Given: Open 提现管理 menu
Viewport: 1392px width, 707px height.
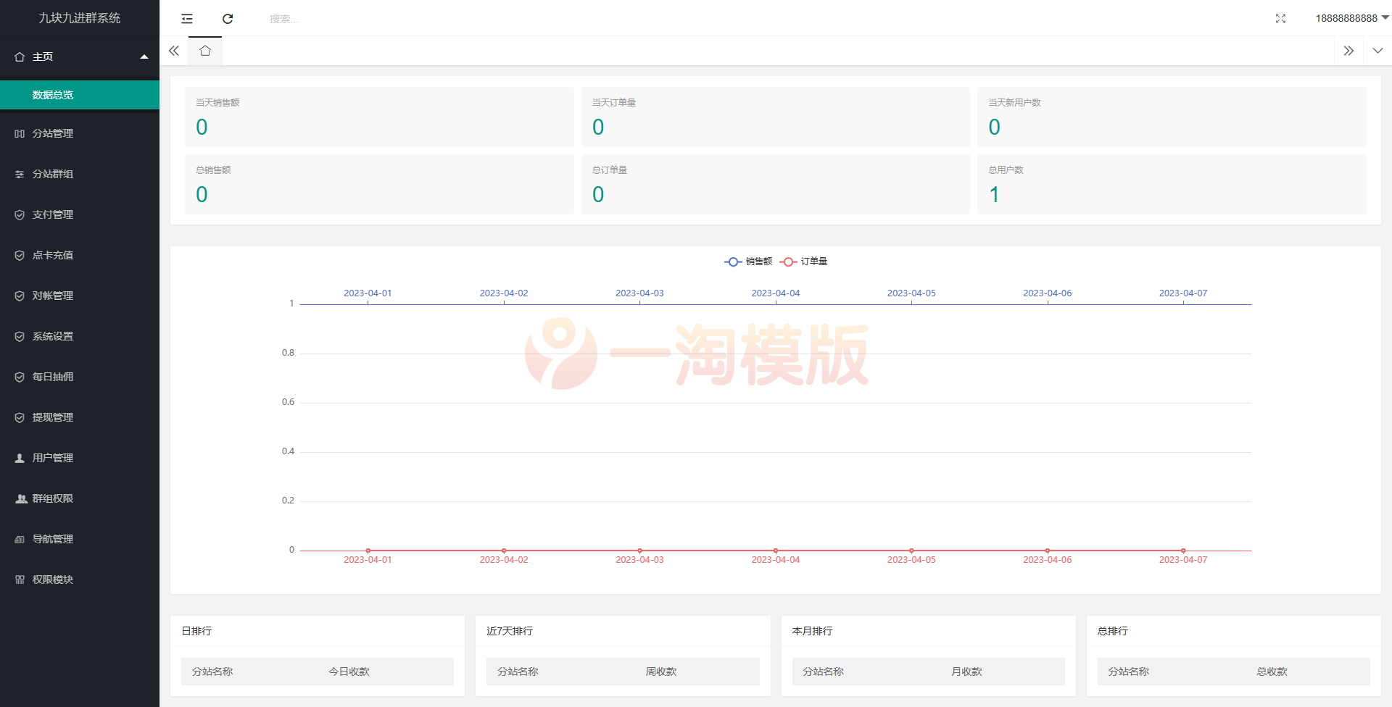Looking at the screenshot, I should (80, 417).
